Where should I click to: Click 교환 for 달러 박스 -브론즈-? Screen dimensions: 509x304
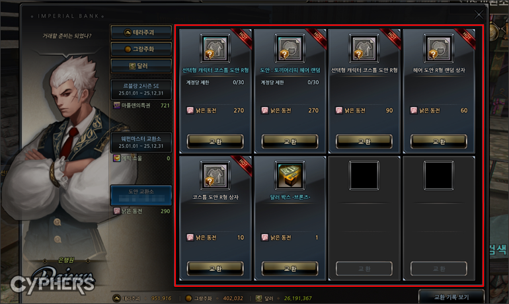pos(290,268)
